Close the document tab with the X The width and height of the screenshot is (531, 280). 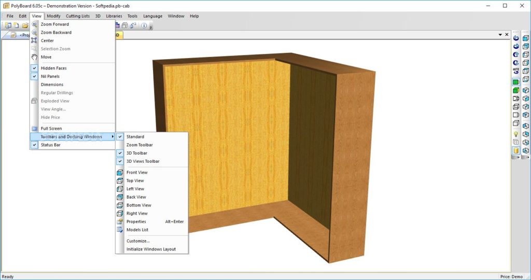pos(507,35)
